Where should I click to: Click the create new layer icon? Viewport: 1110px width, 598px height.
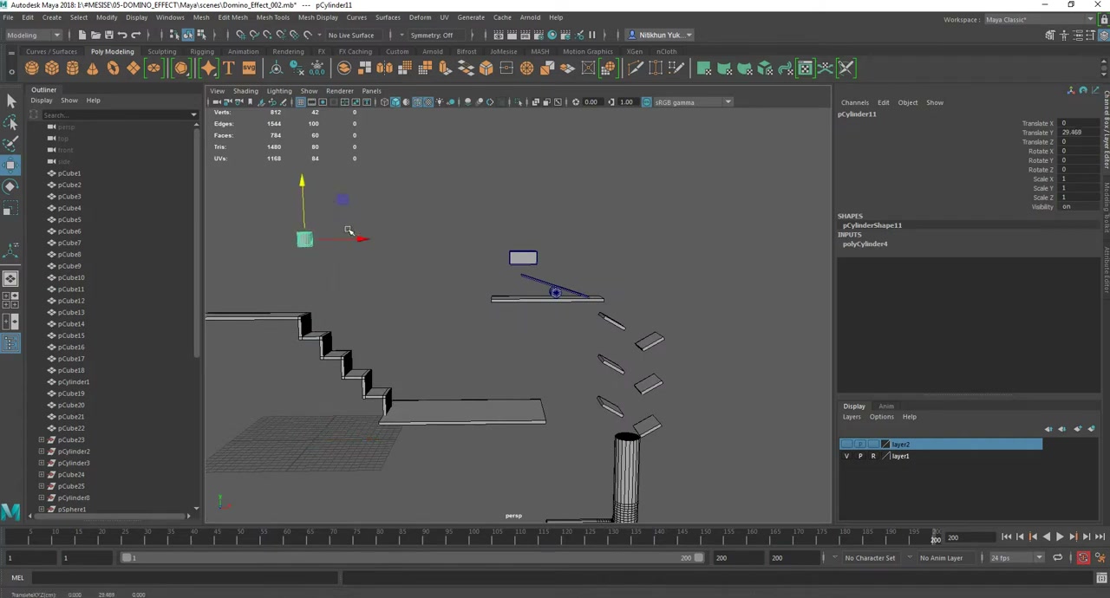(x=1078, y=429)
